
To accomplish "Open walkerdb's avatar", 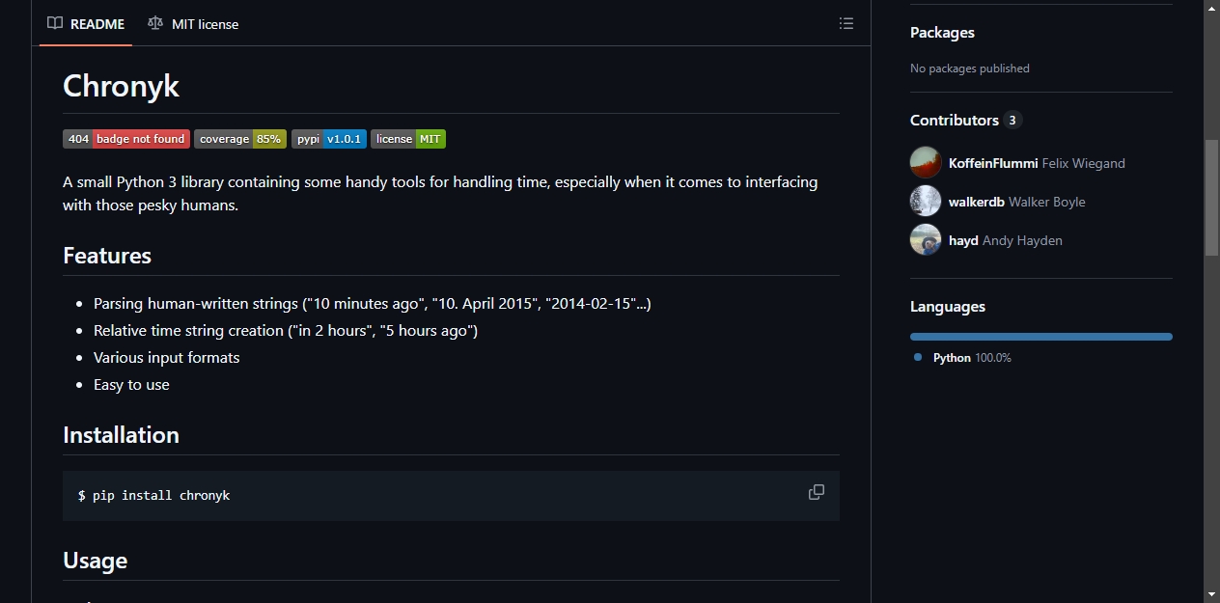I will (x=926, y=201).
